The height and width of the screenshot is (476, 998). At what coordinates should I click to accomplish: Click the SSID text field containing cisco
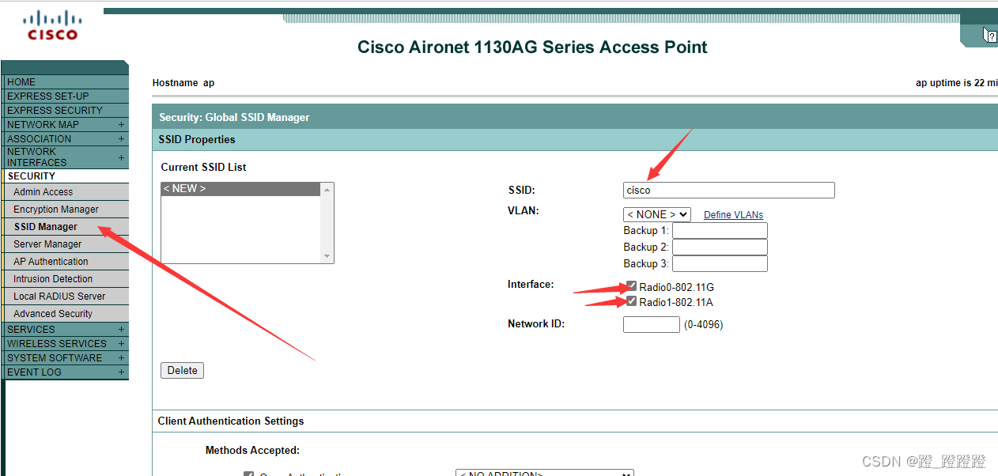pyautogui.click(x=728, y=190)
